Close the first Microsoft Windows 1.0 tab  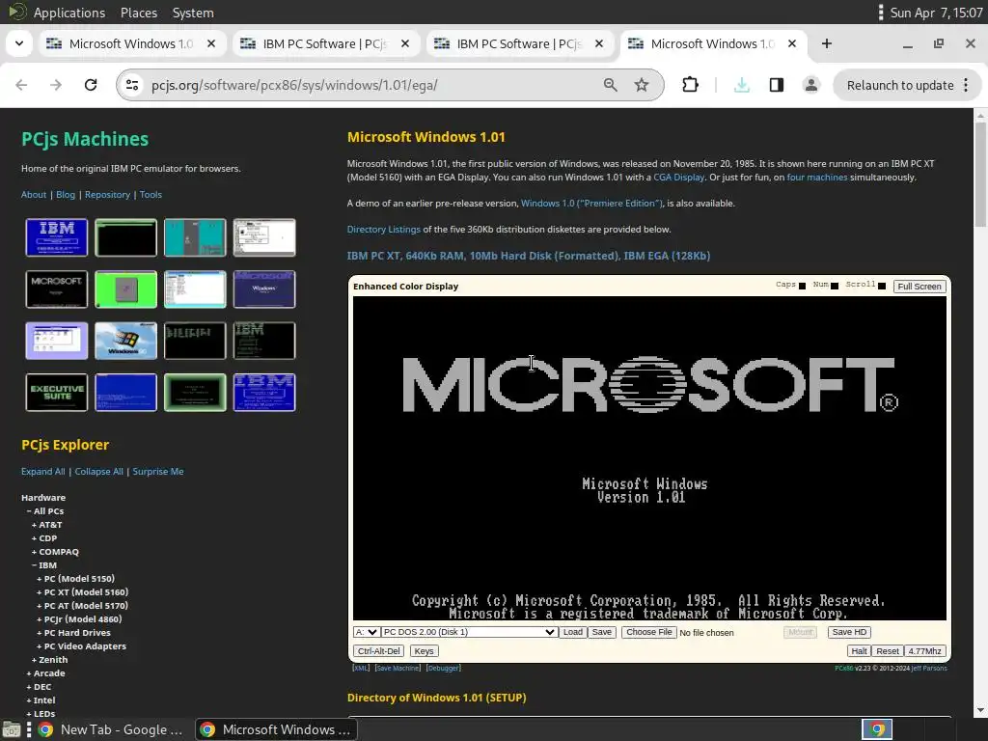pyautogui.click(x=211, y=43)
